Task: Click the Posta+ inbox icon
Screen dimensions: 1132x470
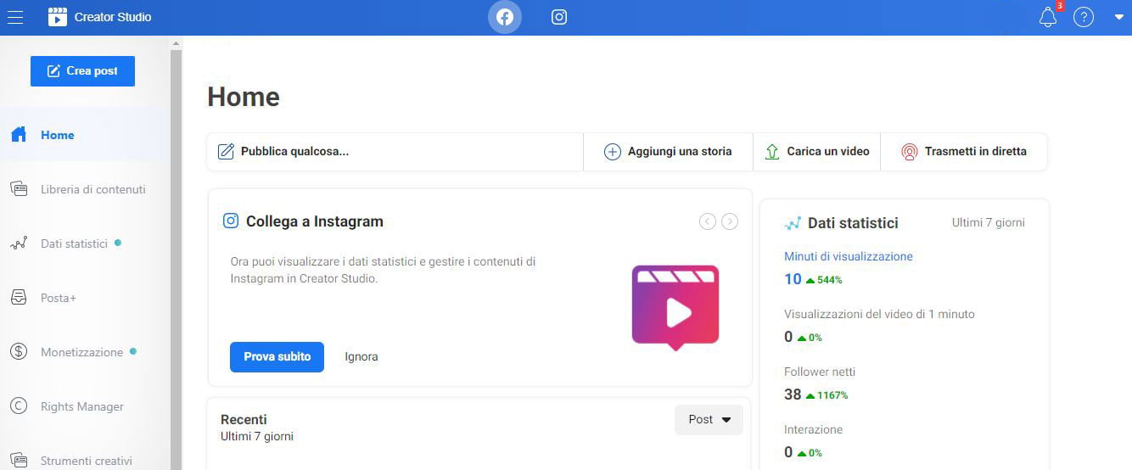Action: click(19, 298)
